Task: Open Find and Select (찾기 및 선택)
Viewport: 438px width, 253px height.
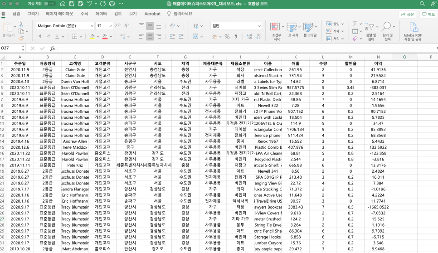Action: tap(387, 31)
